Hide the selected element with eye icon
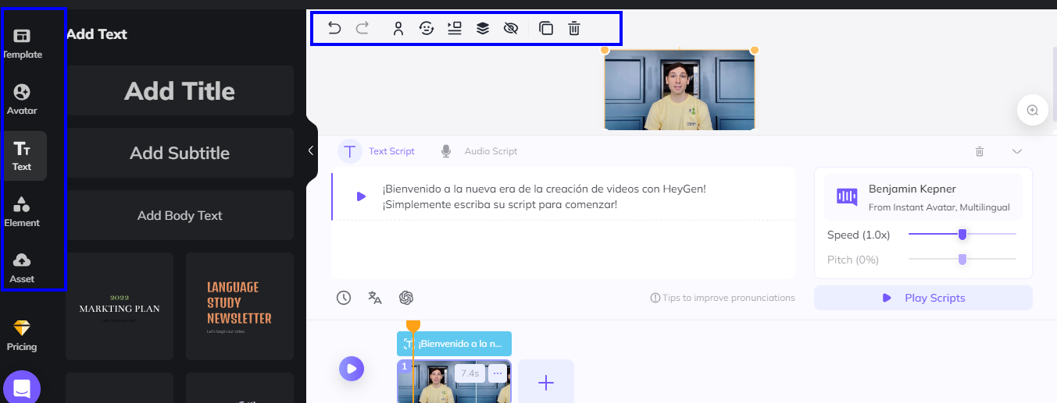1057x403 pixels. (511, 29)
